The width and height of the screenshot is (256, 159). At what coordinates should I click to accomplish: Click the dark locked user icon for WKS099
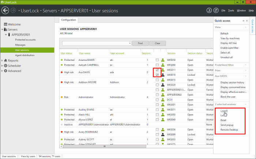(x=163, y=135)
